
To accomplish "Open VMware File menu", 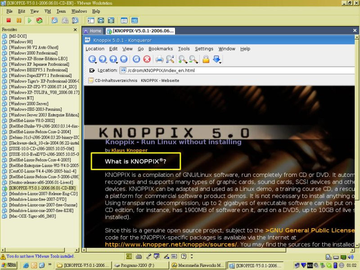I will (9, 11).
